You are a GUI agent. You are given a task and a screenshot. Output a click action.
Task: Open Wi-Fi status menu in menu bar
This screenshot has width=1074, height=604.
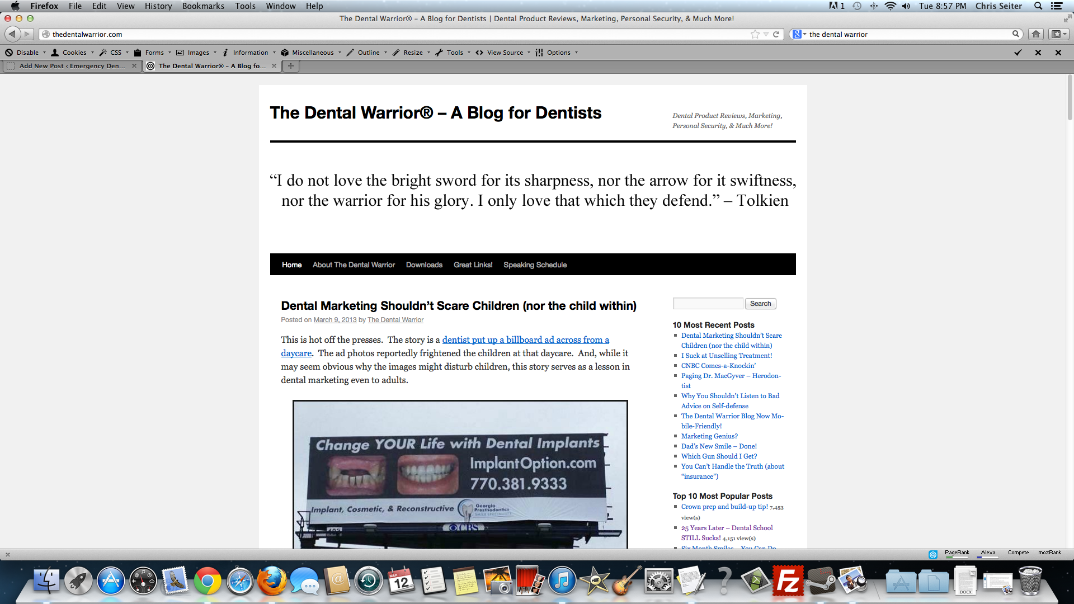pos(890,6)
